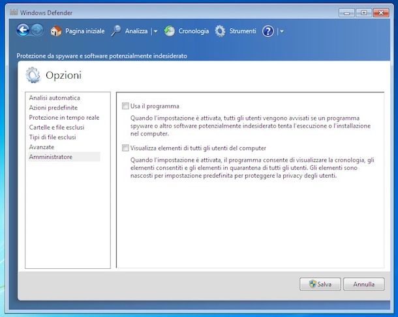Cancel changes with the Annulla button
Image resolution: width=398 pixels, height=317 pixels.
(x=363, y=284)
